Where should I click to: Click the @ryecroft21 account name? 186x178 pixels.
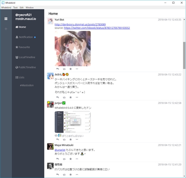point(23,15)
